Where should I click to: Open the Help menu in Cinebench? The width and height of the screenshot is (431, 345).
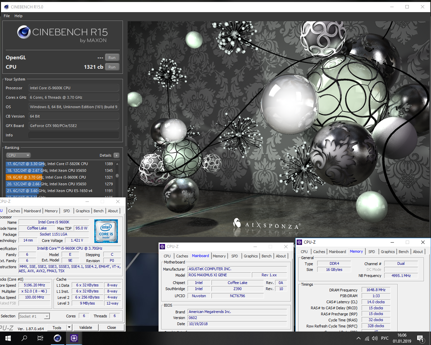[x=19, y=16]
